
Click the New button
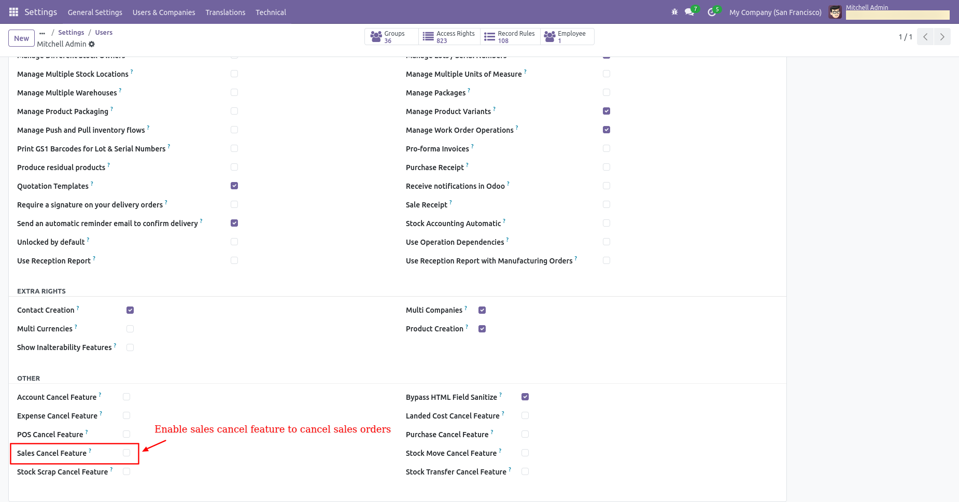(x=21, y=38)
